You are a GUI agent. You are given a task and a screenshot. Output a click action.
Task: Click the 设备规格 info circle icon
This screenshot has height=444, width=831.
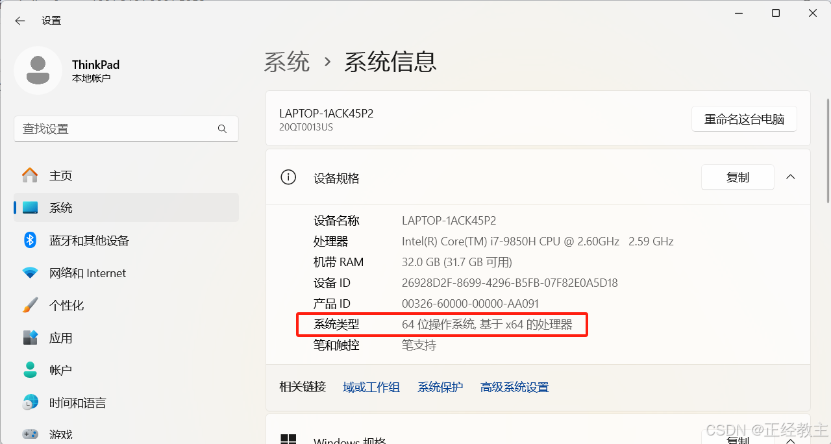[x=288, y=177]
